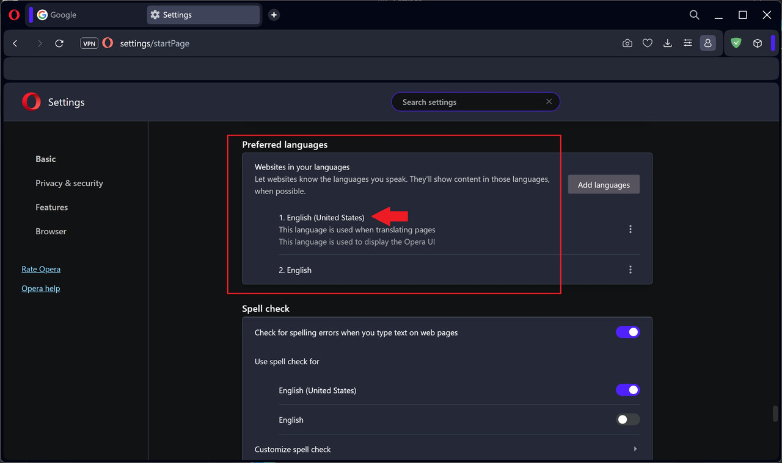Click the purple sidebar strip at toolbar end

click(773, 43)
